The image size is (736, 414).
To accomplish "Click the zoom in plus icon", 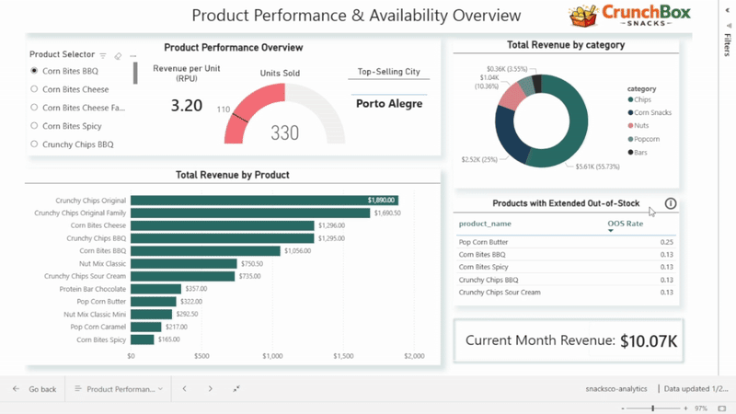I will 684,408.
